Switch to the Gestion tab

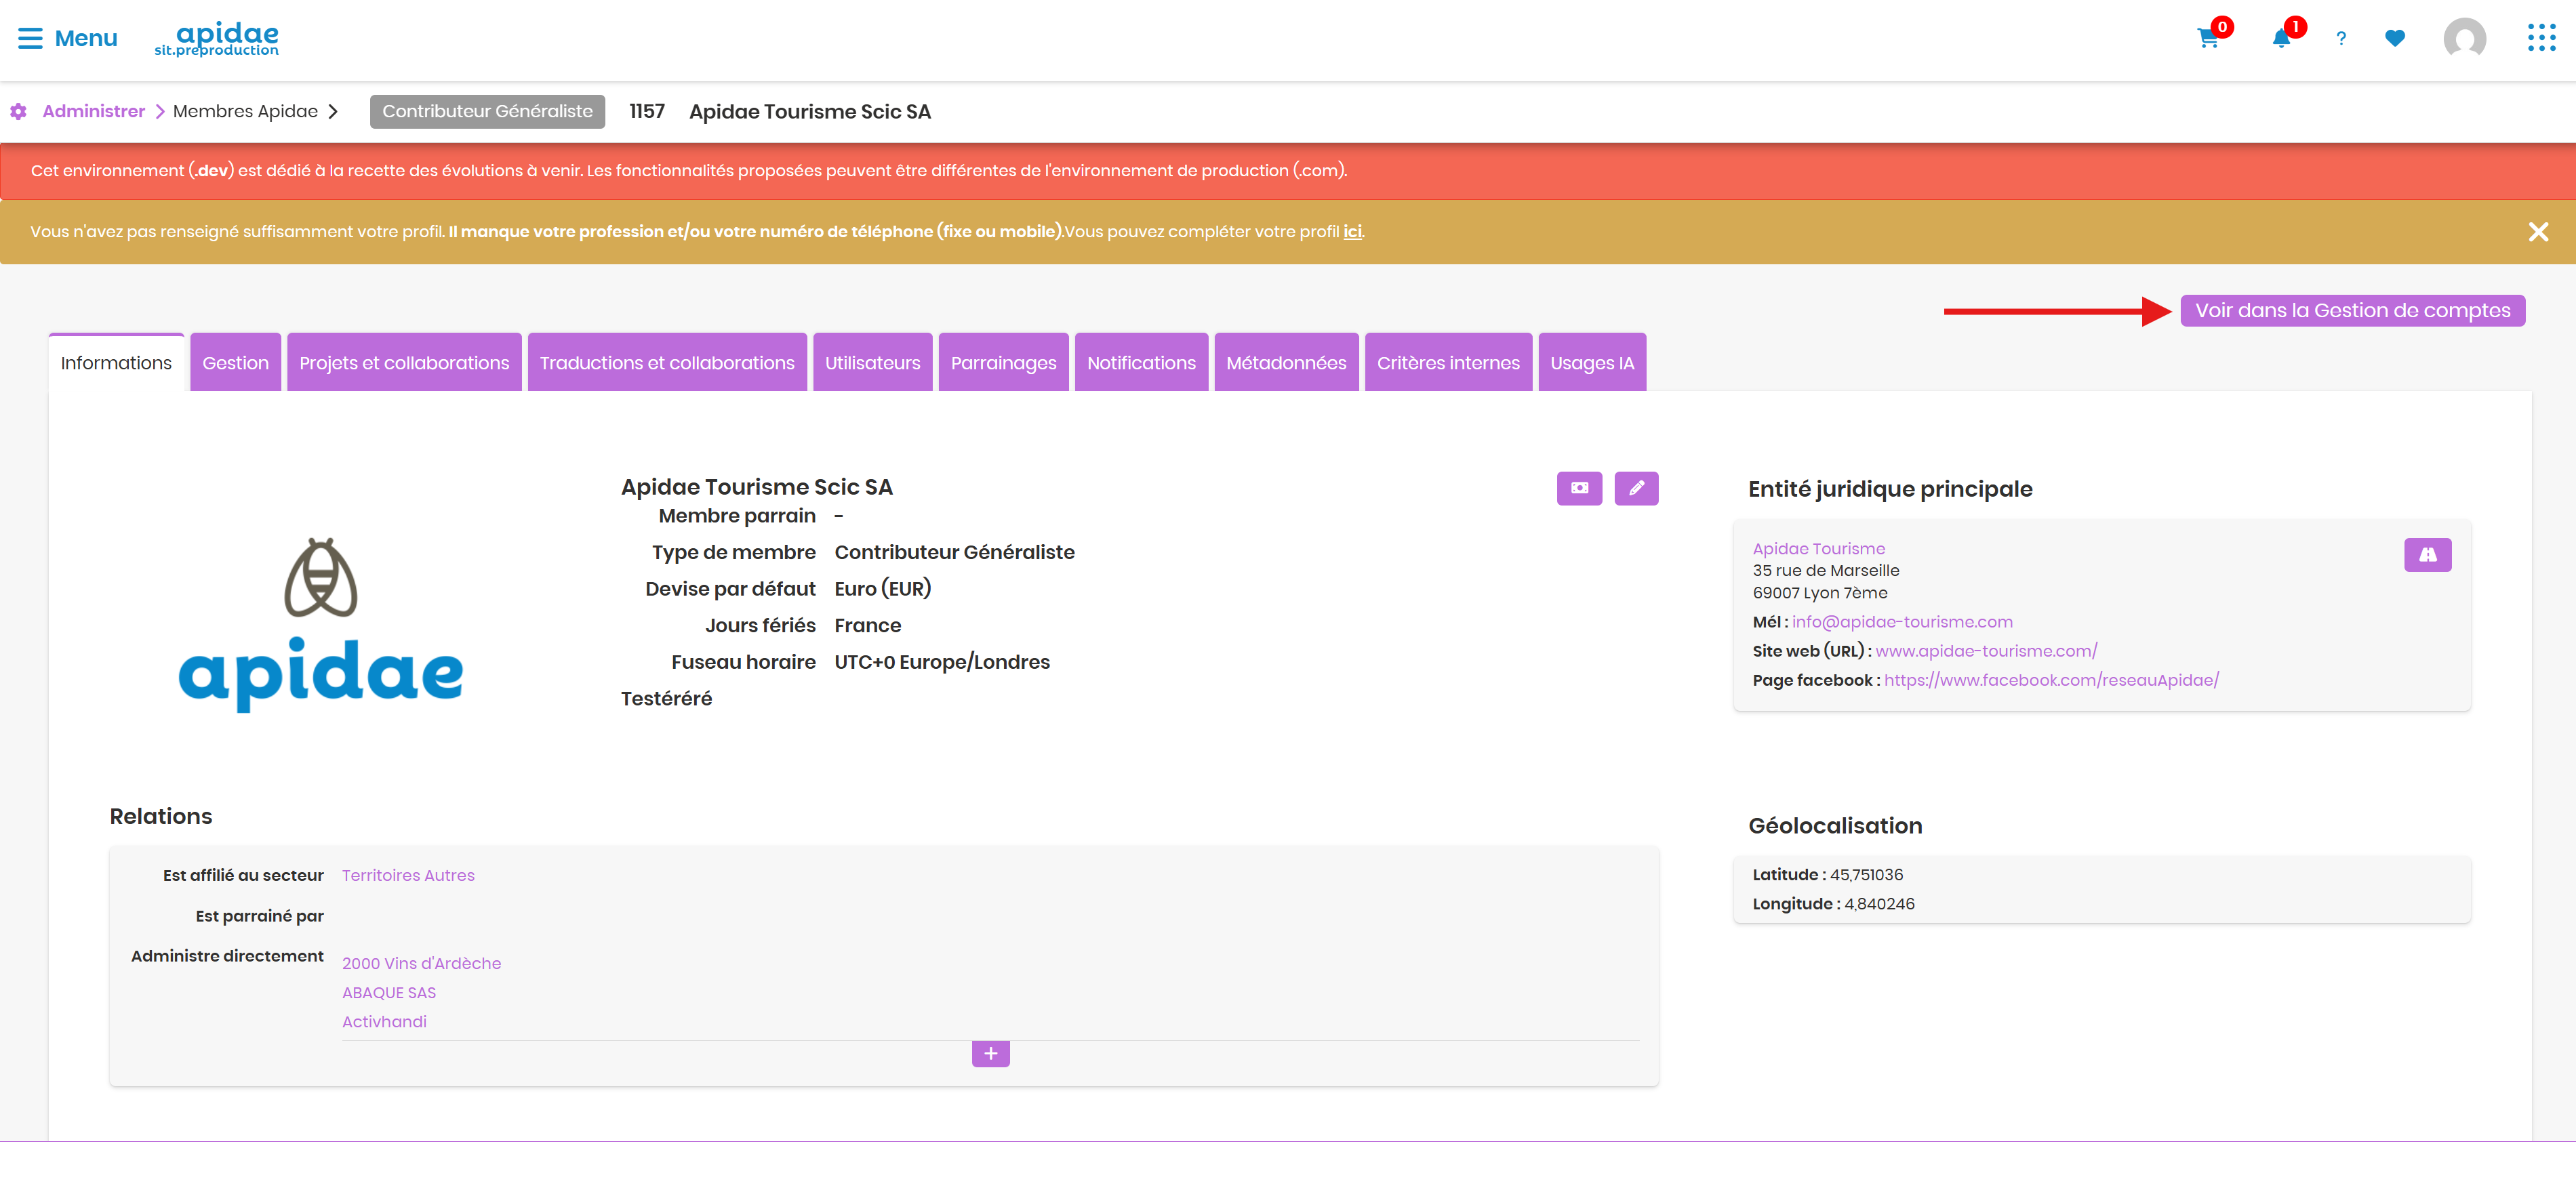[x=235, y=362]
